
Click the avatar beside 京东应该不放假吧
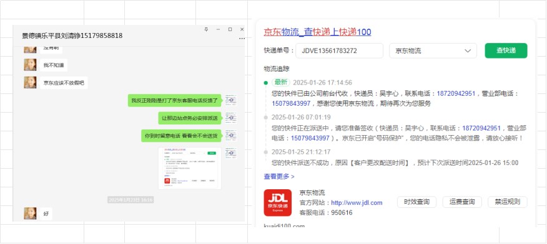[x=30, y=83]
